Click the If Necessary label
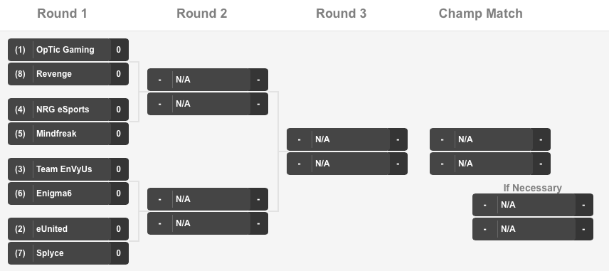Image resolution: width=609 pixels, height=271 pixels. pos(532,188)
